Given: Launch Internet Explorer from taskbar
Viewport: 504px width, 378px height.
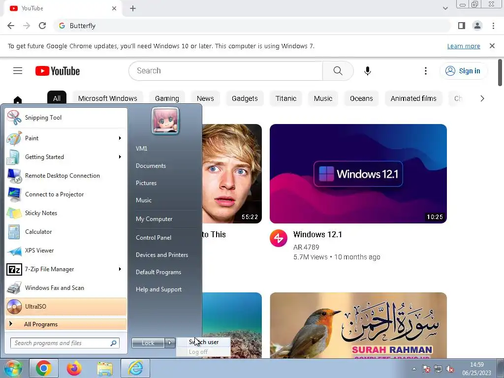Looking at the screenshot, I should coord(136,368).
